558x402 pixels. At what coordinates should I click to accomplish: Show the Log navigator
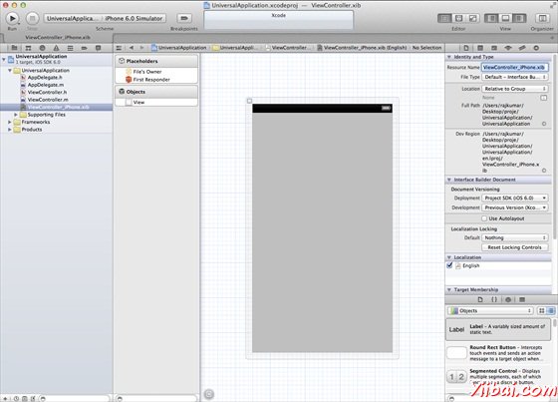click(x=99, y=48)
